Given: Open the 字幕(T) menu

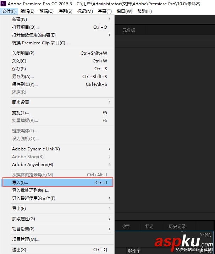Looking at the screenshot, I should [x=105, y=11].
